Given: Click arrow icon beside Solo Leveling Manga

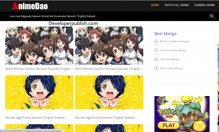Looking at the screenshot, I should click(156, 68).
